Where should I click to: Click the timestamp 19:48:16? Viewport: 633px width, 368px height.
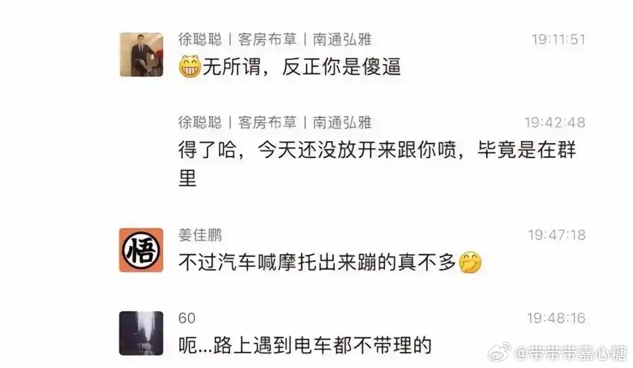coord(557,318)
